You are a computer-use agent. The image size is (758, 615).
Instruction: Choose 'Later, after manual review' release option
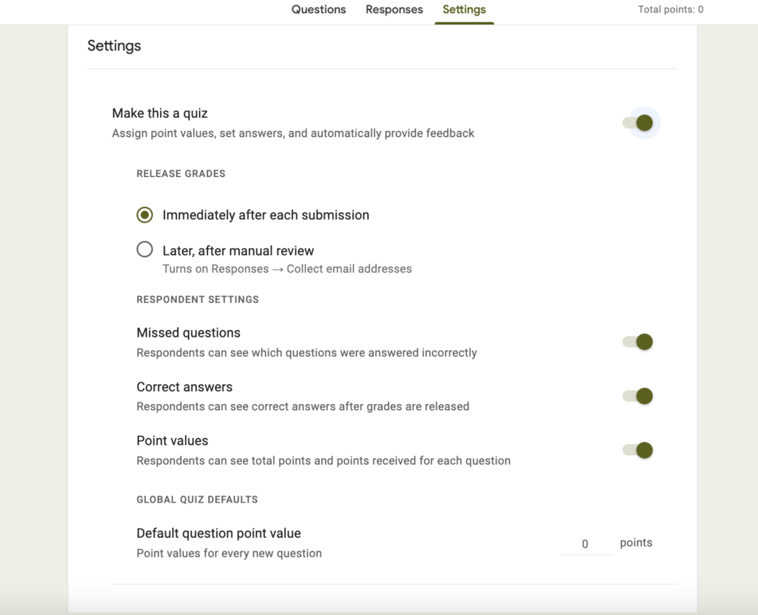coord(145,249)
